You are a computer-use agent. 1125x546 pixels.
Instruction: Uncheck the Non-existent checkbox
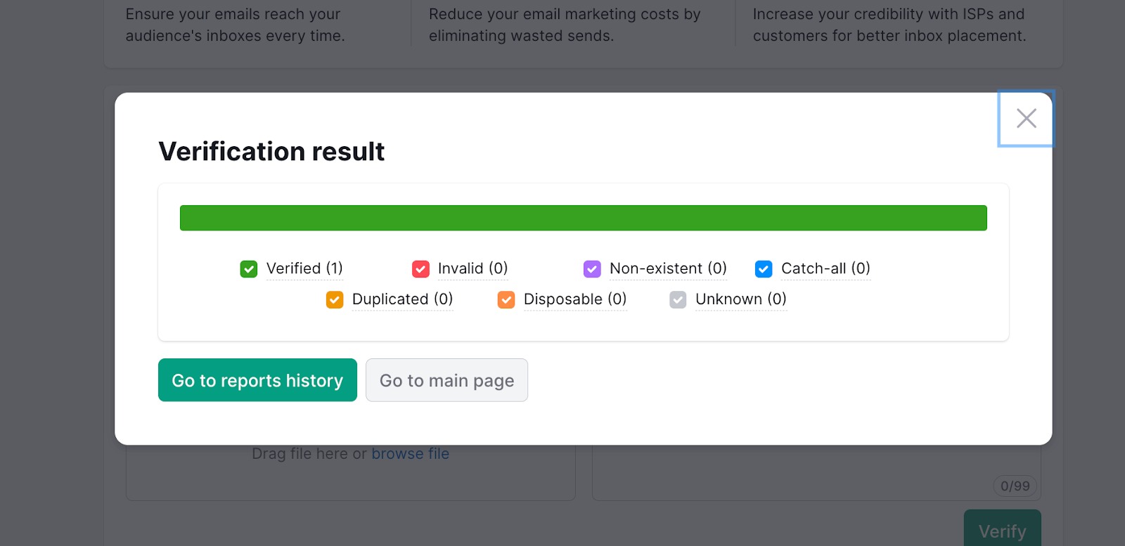click(592, 268)
